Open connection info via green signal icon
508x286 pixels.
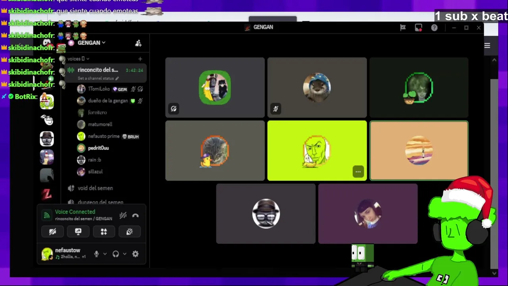pos(47,215)
